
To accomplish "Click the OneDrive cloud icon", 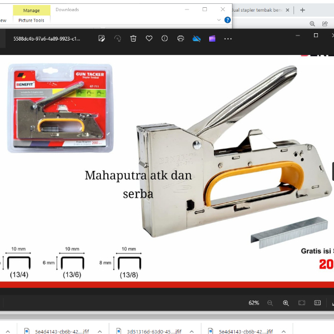I will click(x=196, y=39).
